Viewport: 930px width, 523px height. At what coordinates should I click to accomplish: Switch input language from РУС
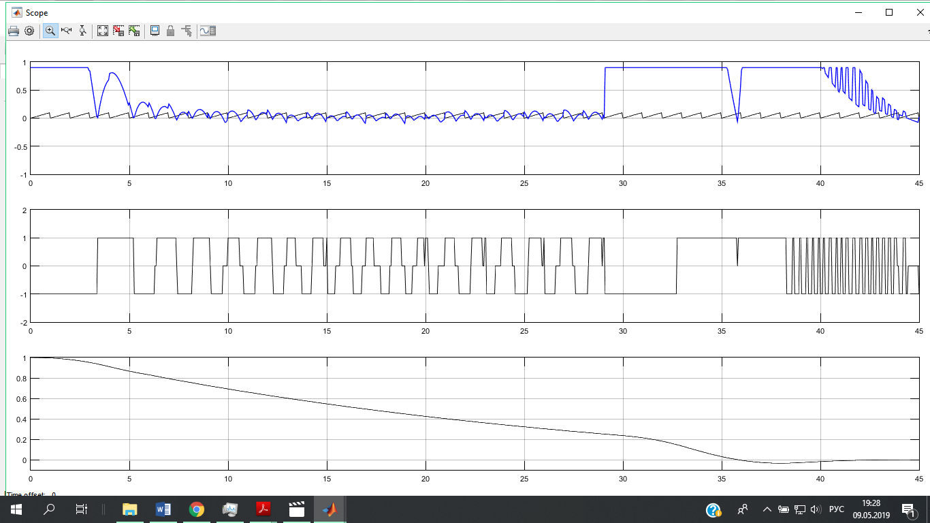click(x=837, y=509)
